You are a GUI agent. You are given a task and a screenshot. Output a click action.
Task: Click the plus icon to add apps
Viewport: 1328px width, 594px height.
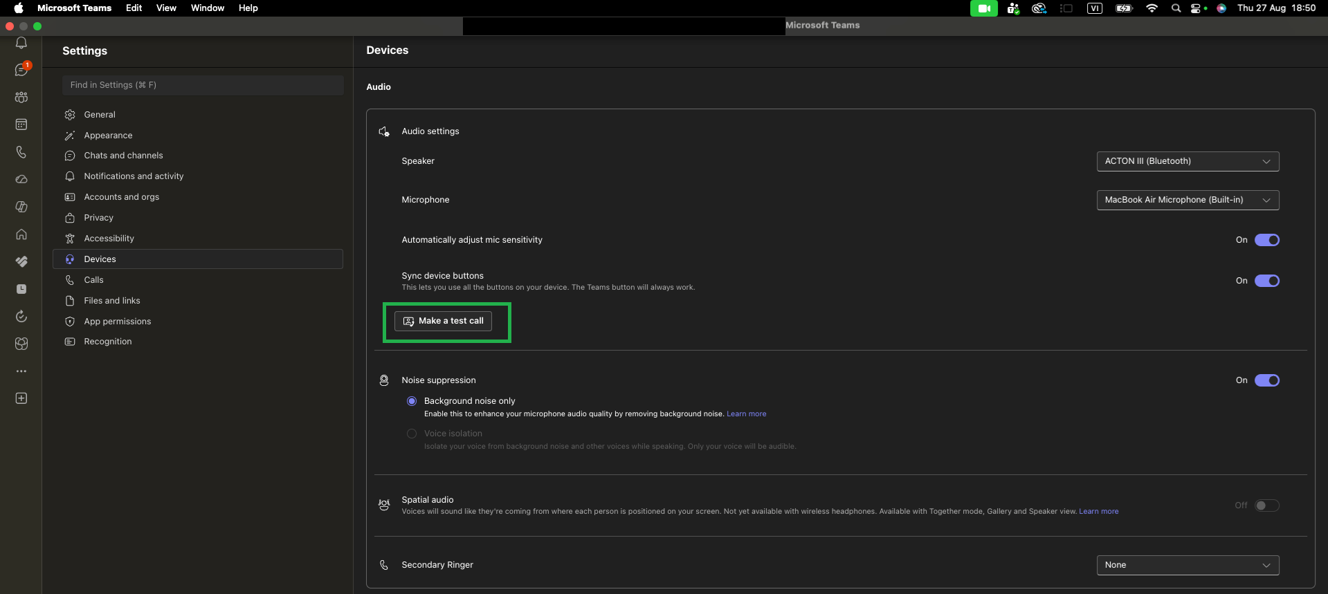pyautogui.click(x=21, y=398)
